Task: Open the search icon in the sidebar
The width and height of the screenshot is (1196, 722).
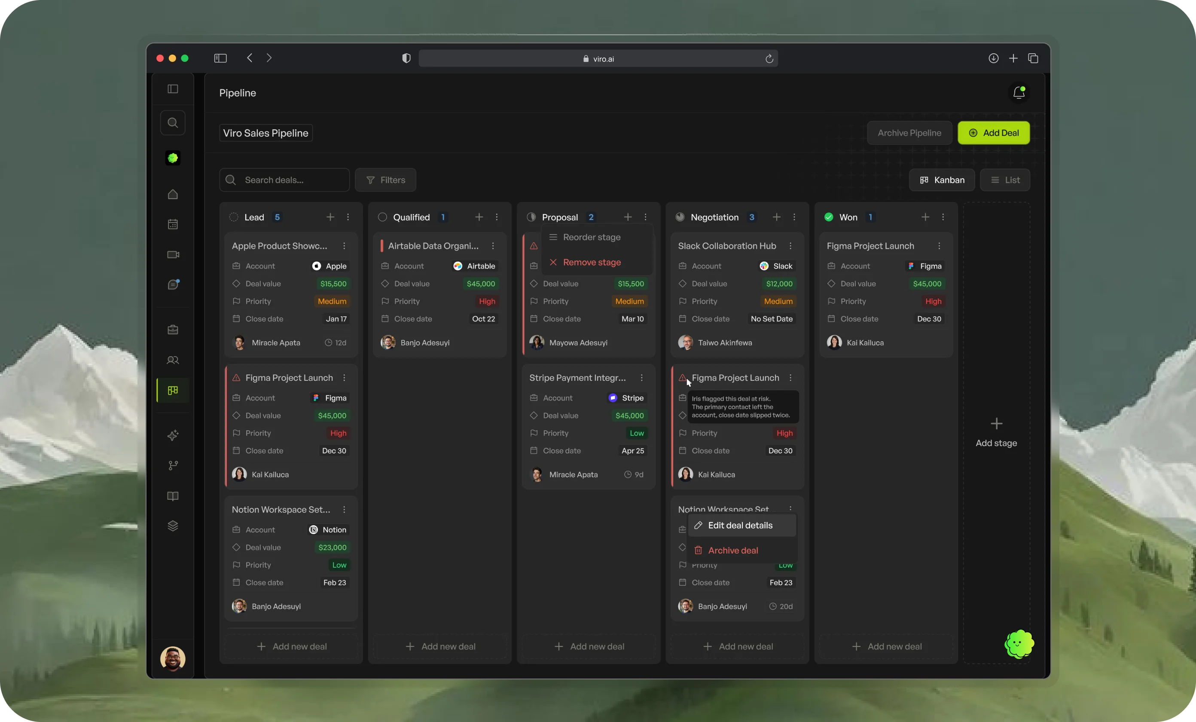Action: point(173,123)
